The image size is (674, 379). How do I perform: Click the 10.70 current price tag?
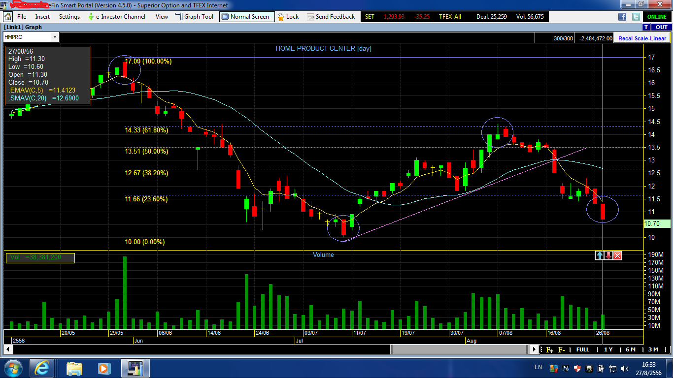[x=657, y=223]
